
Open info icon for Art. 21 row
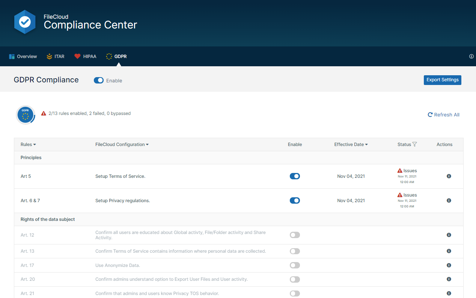coord(449,293)
